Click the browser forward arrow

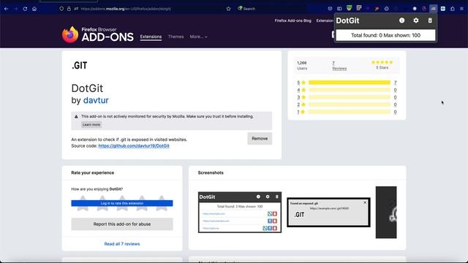click(16, 9)
